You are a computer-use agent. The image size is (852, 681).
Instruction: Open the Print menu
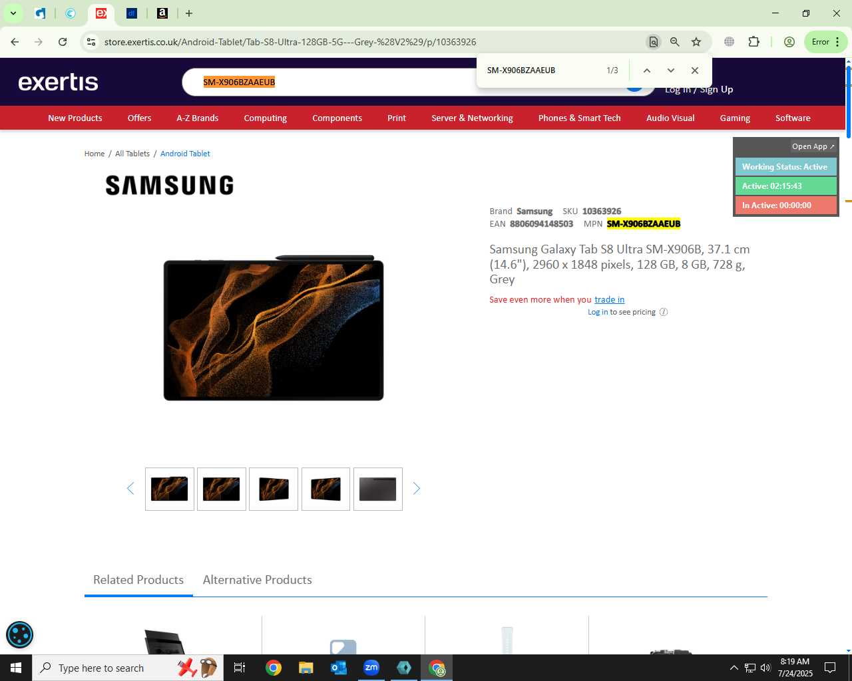click(397, 118)
